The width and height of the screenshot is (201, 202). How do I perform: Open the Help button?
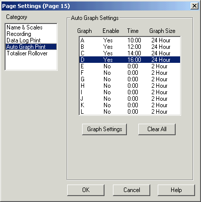tap(176, 190)
